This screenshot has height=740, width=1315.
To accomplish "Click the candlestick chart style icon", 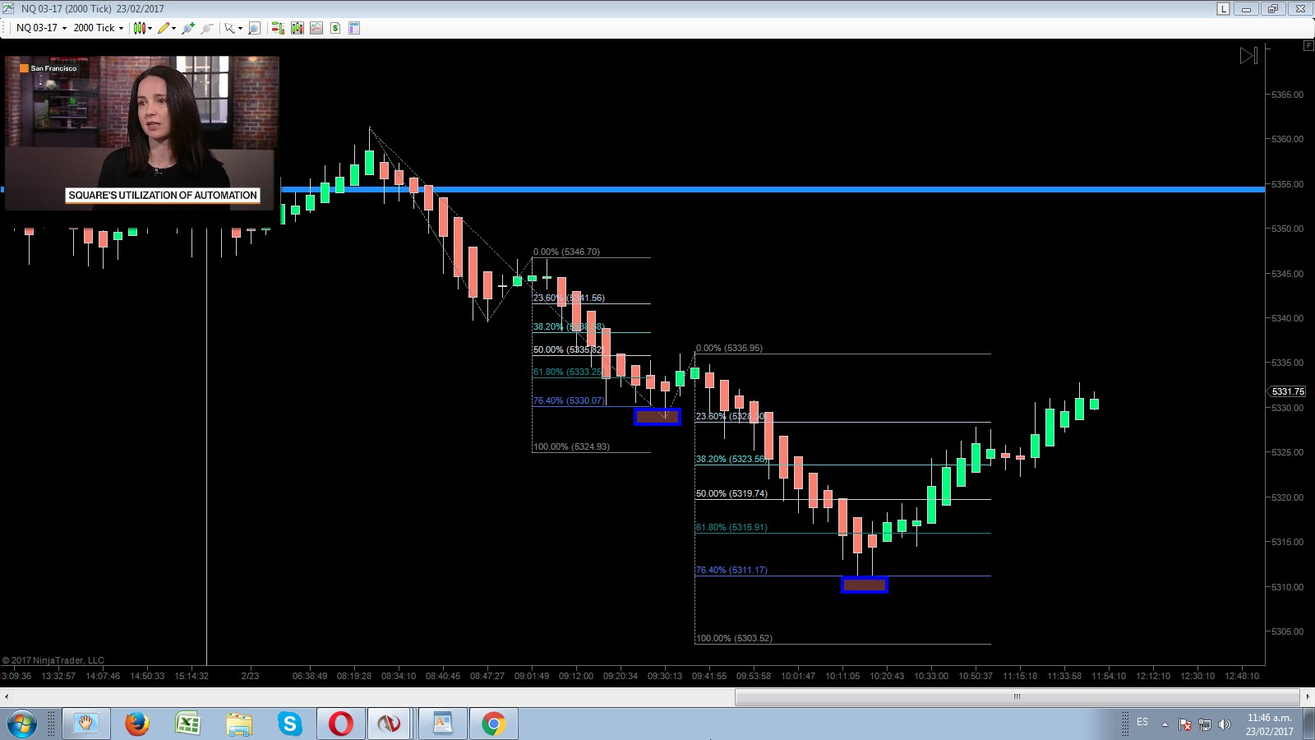I will click(x=140, y=28).
